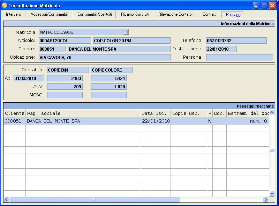Click the vertical scrollbar down arrow

point(272,193)
